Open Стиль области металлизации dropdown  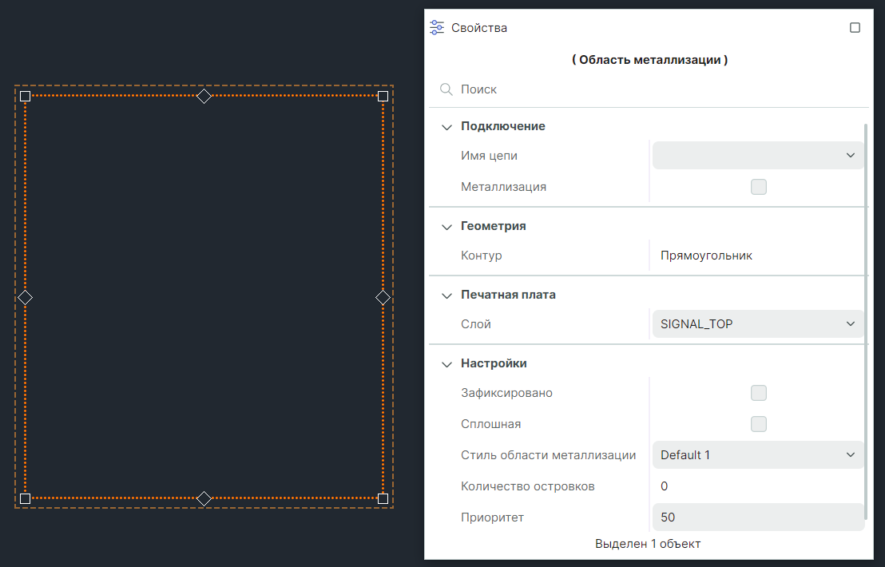pos(757,455)
